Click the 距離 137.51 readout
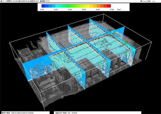The width and height of the screenshot is (161, 114). [45, 1]
